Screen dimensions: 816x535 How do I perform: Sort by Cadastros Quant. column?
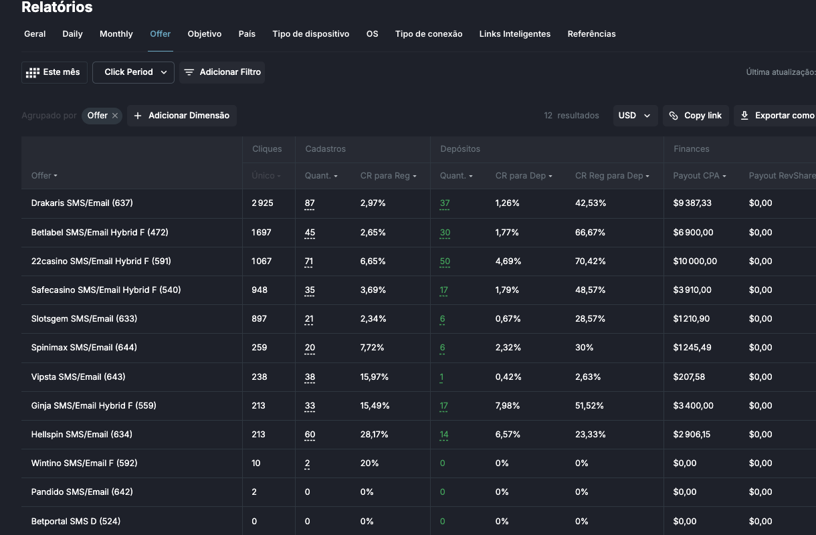(x=321, y=176)
